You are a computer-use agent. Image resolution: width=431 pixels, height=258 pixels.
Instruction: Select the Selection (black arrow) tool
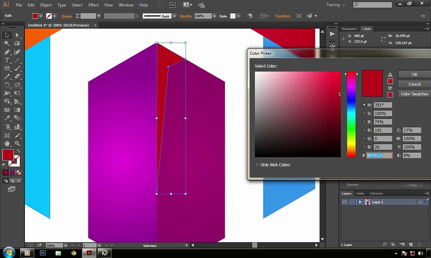click(x=7, y=35)
